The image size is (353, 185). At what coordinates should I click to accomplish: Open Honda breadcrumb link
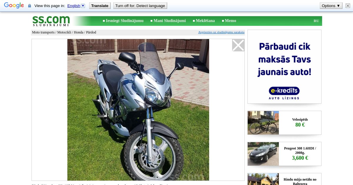tap(79, 32)
